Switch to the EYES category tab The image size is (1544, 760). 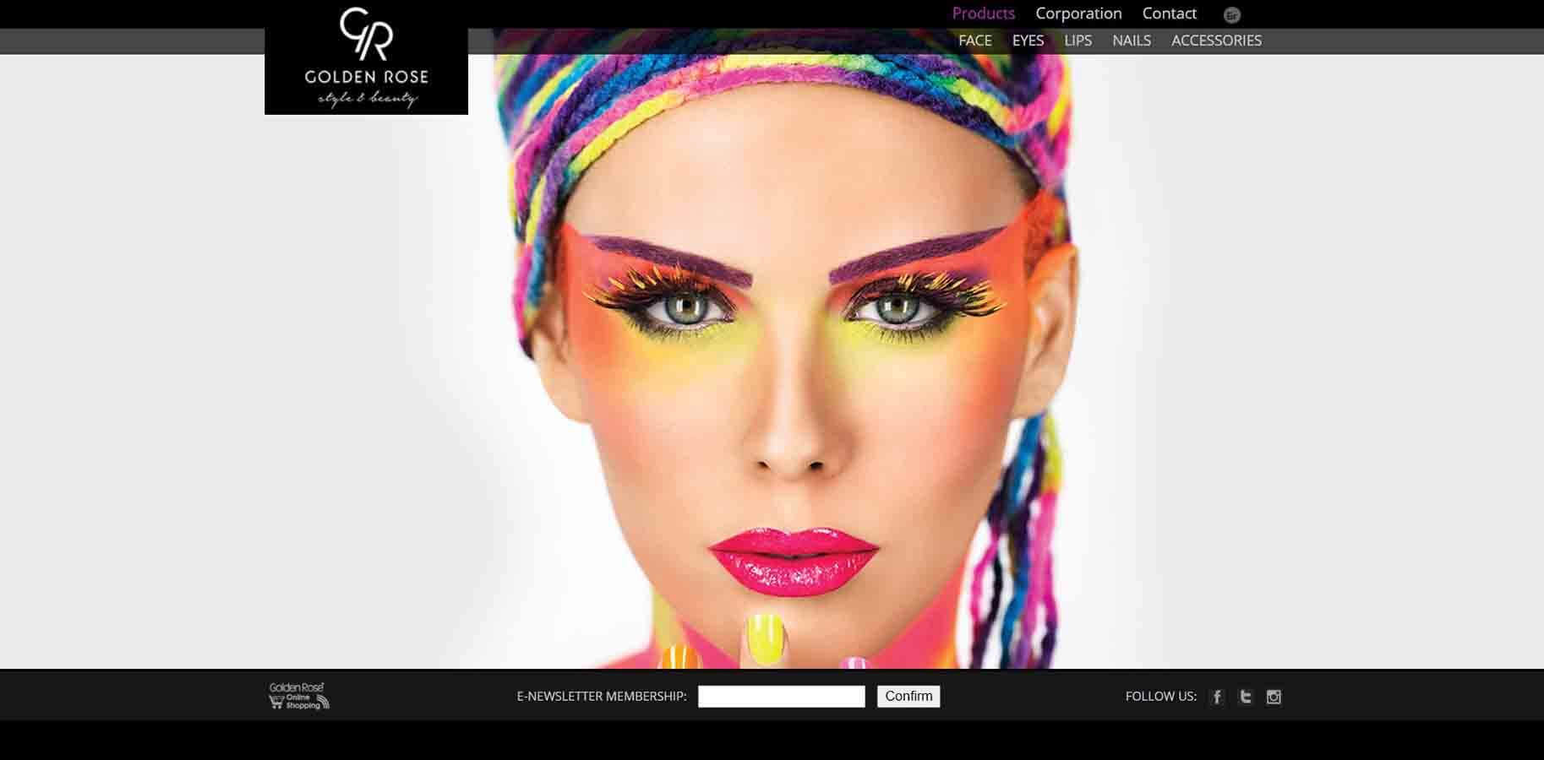click(x=1027, y=40)
